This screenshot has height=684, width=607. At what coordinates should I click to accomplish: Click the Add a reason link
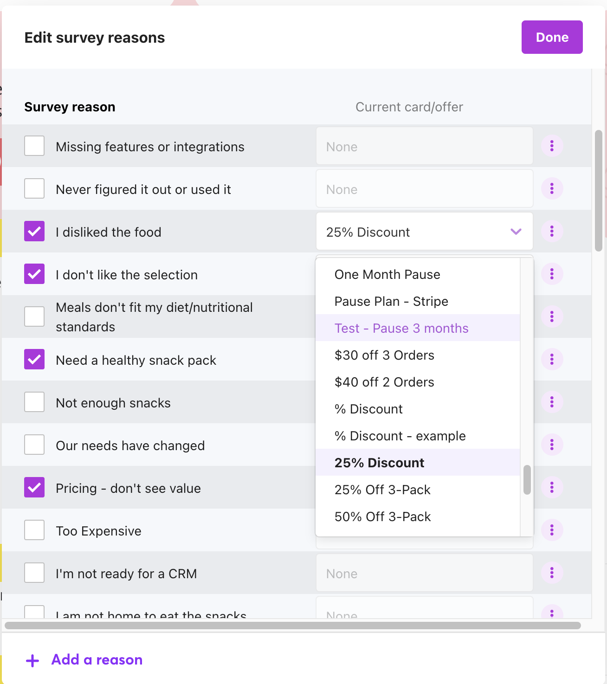tap(97, 660)
